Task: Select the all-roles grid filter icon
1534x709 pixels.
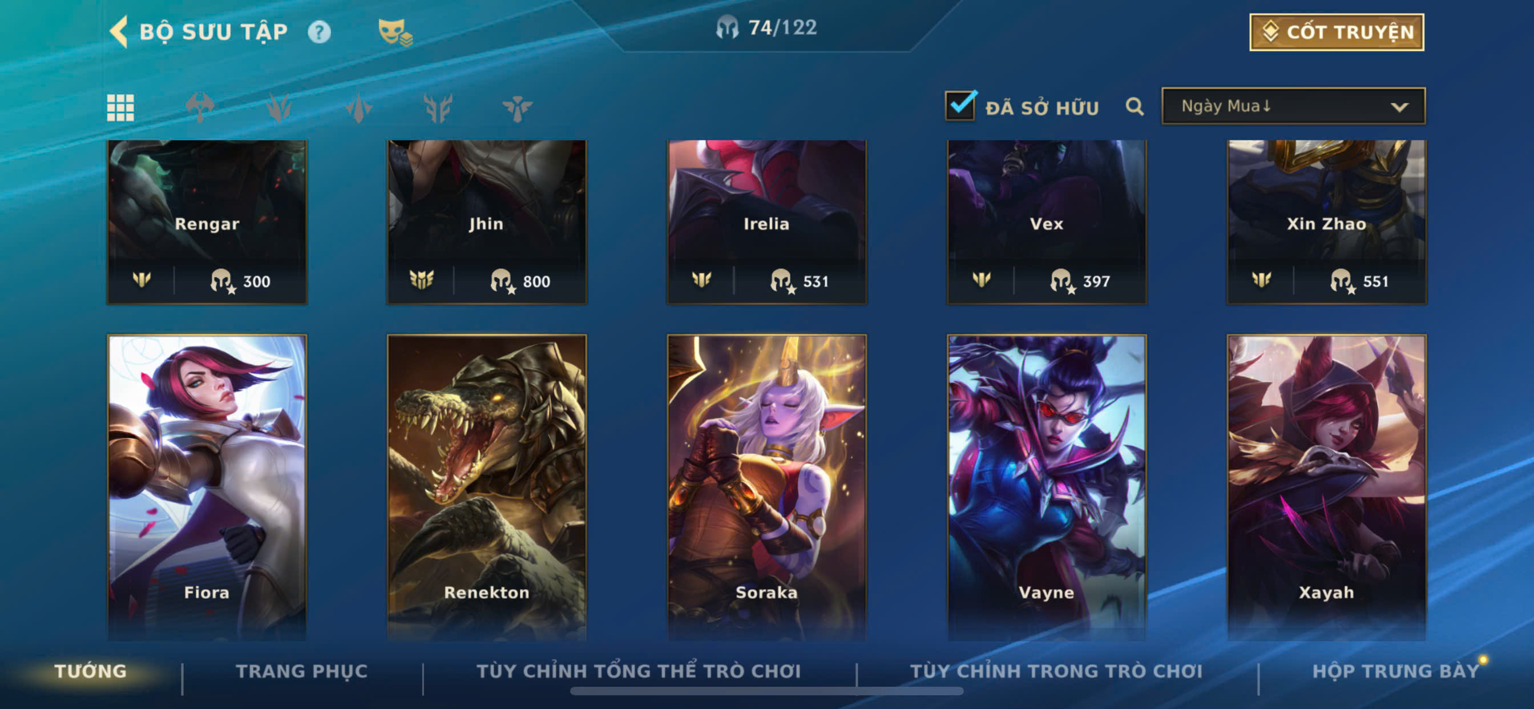Action: point(120,108)
